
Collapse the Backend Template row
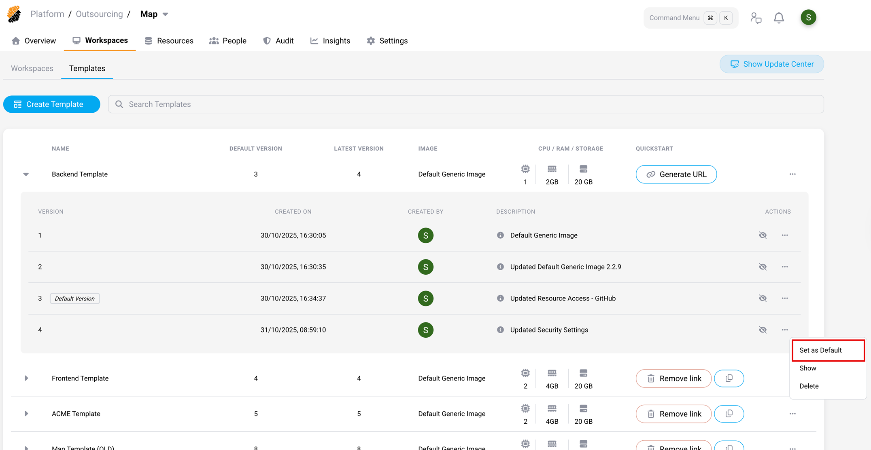(x=26, y=175)
